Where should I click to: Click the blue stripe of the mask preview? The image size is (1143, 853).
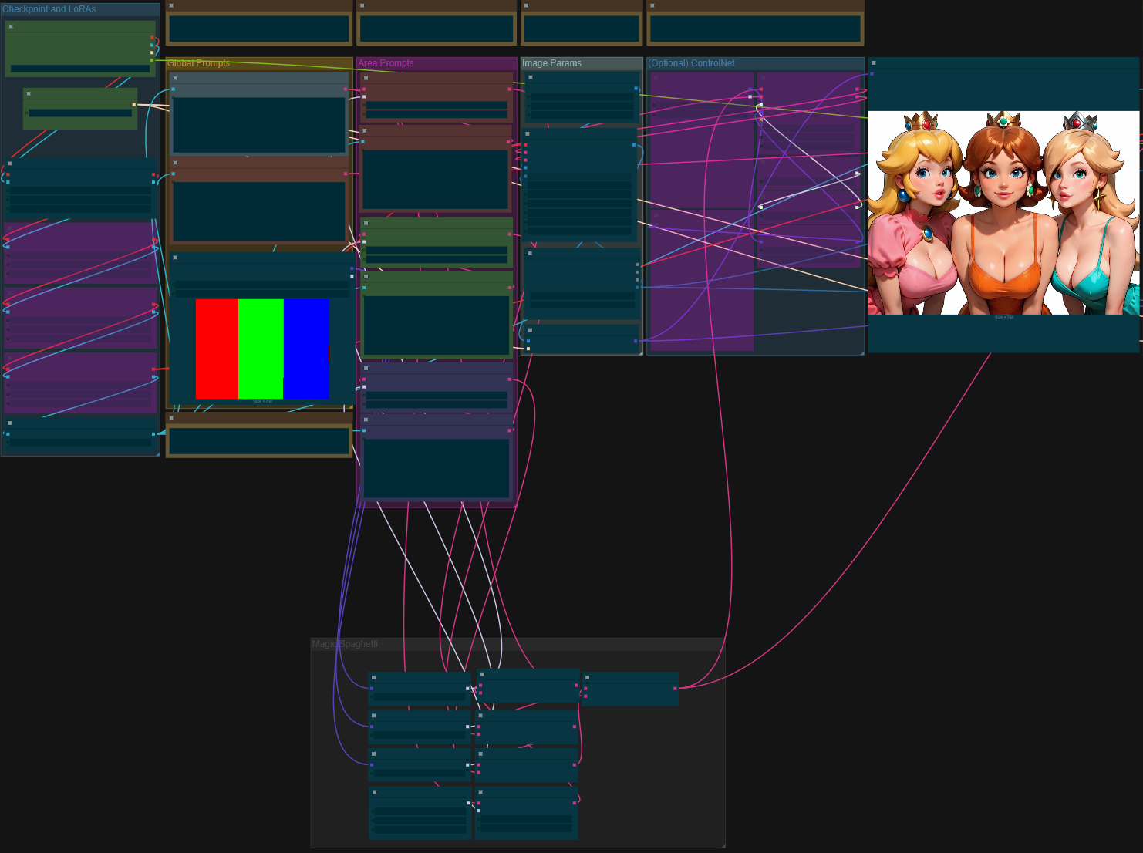pyautogui.click(x=306, y=349)
